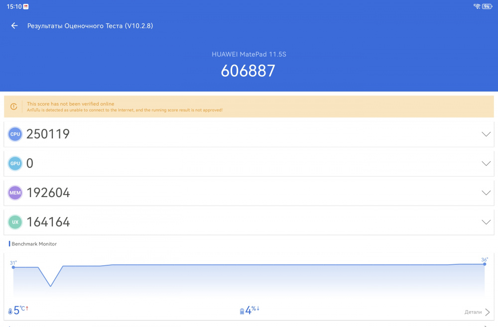
Task: Expand the GPU score row chevron
Action: click(486, 163)
